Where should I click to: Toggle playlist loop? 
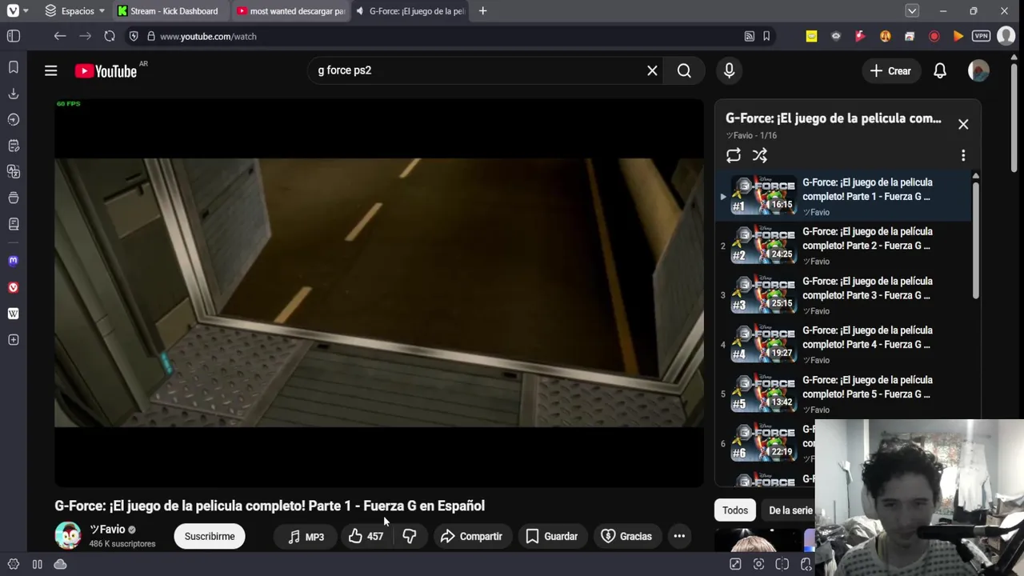[x=734, y=156]
